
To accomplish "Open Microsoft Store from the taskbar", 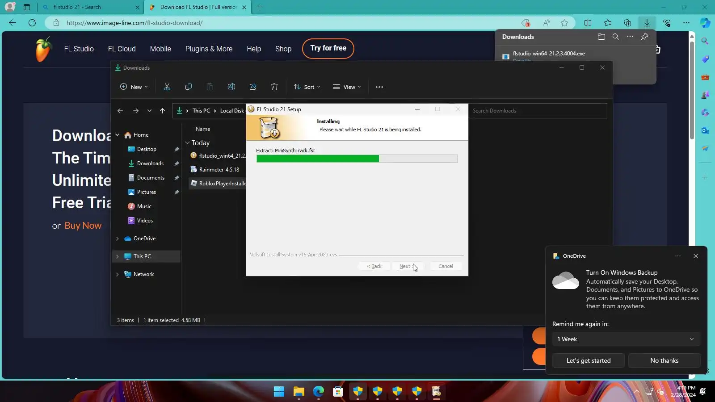I will coord(338,392).
